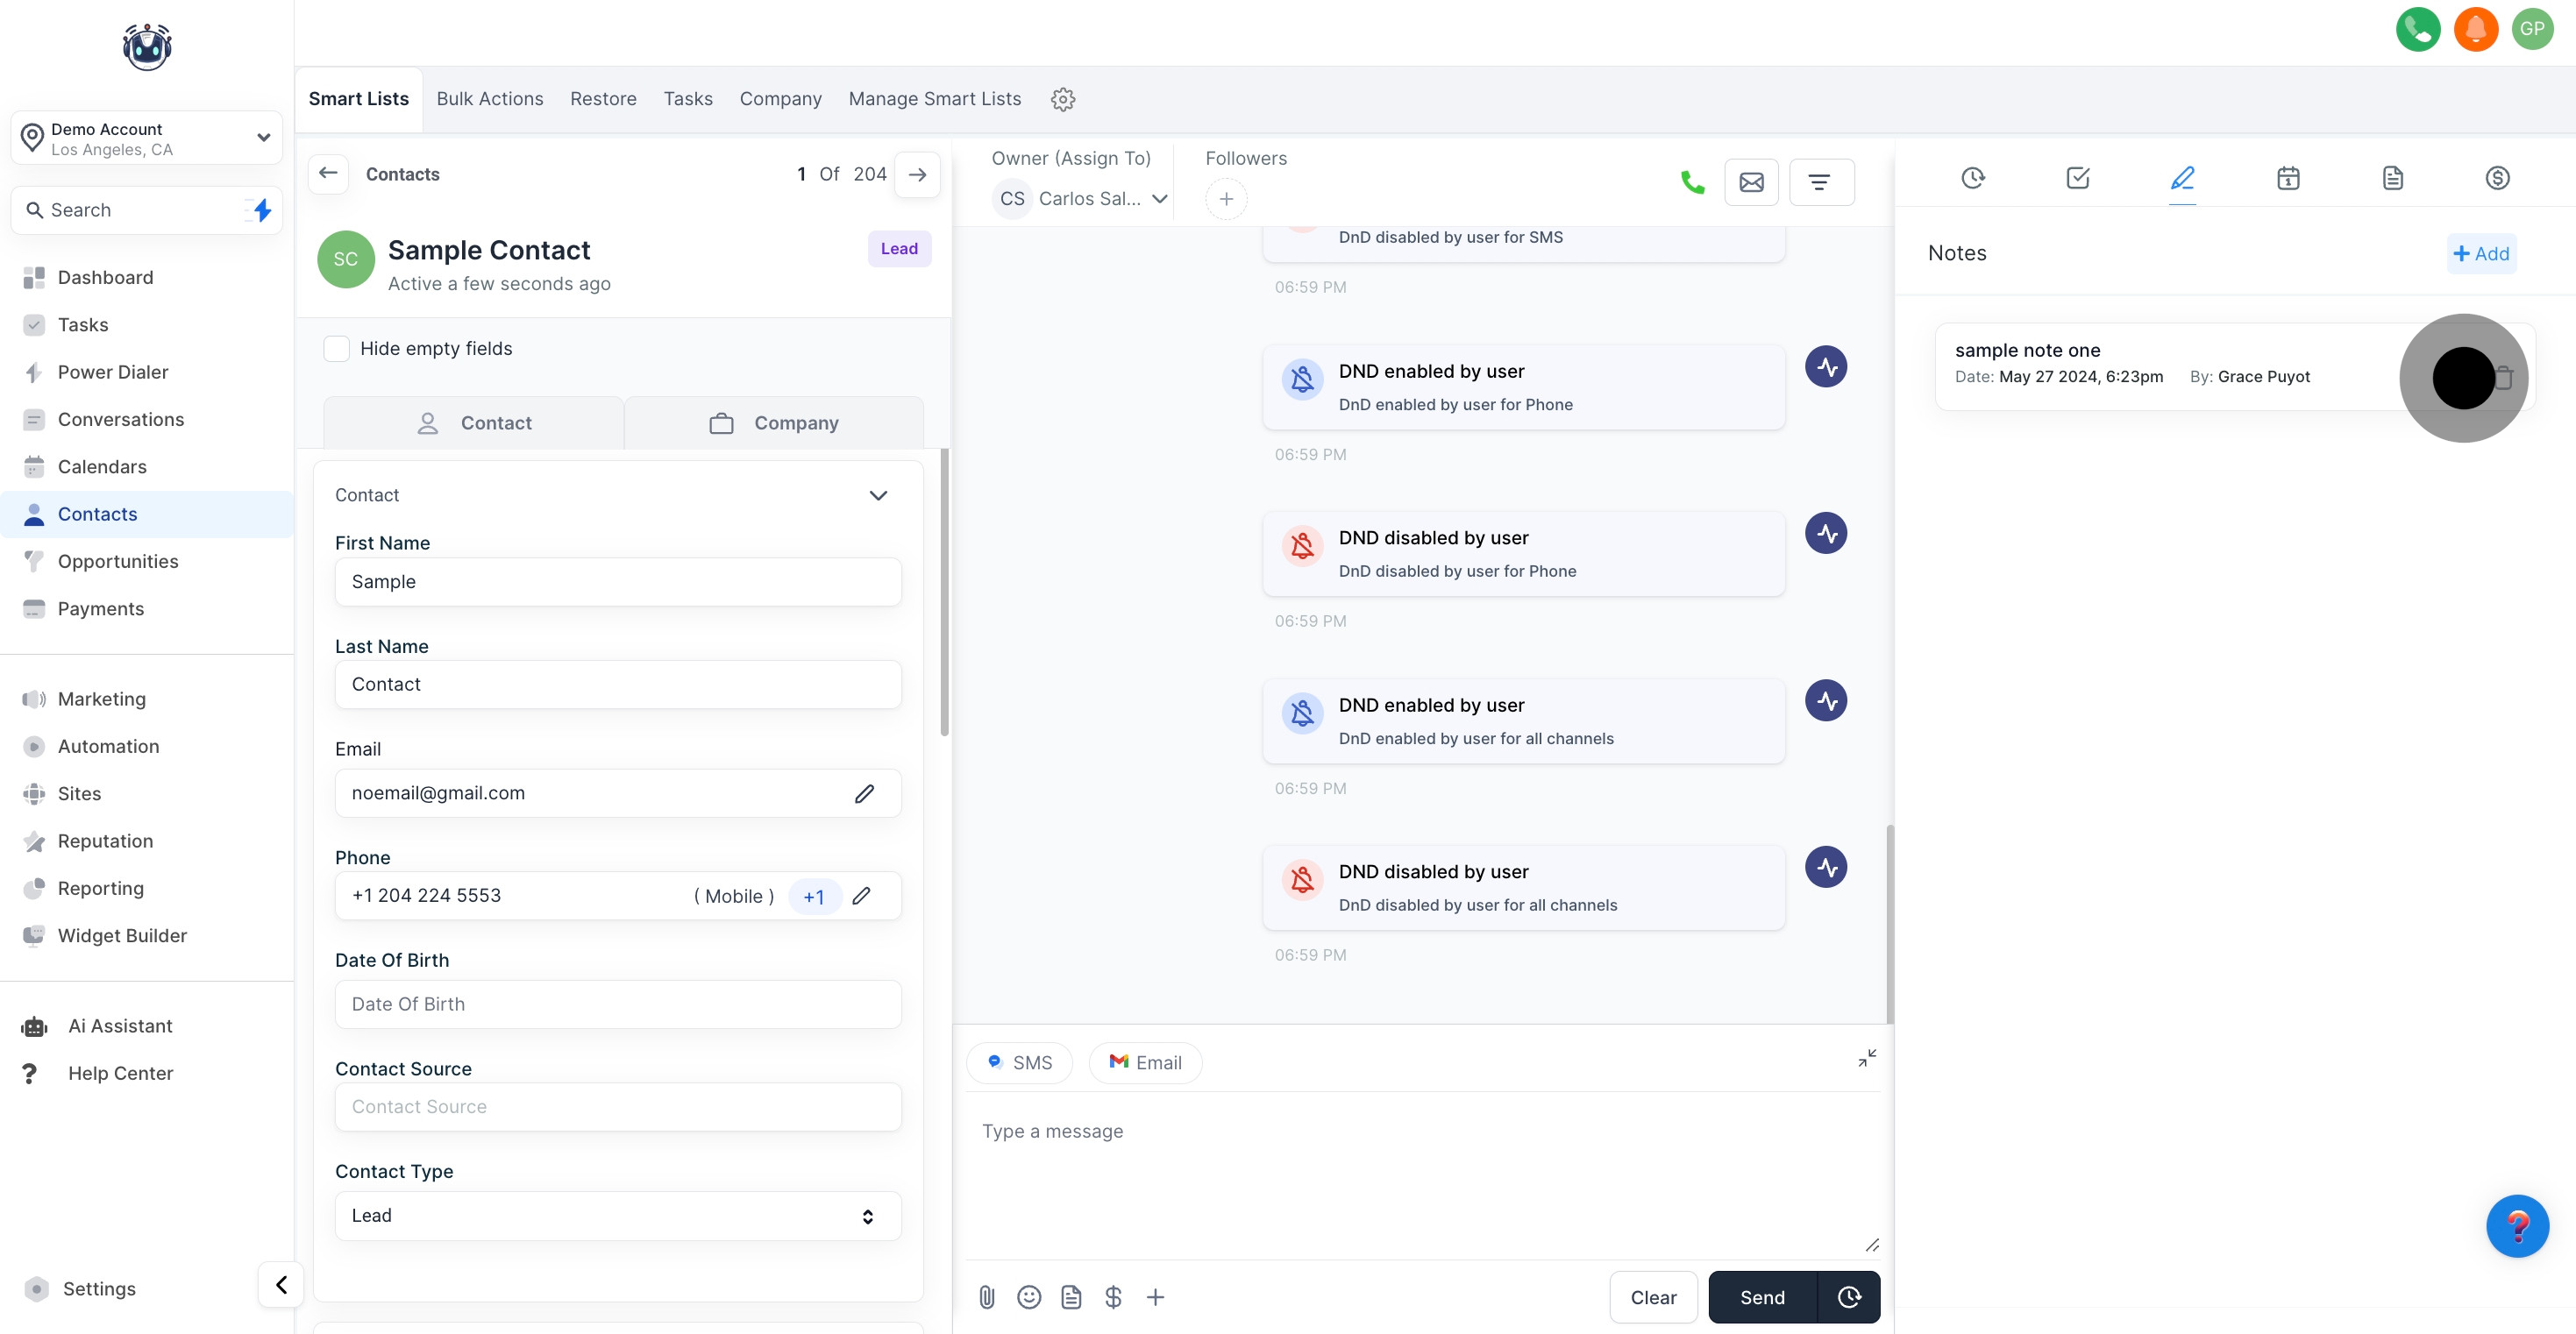Viewport: 2576px width, 1334px height.
Task: Open the conversation filter icon
Action: [x=1820, y=182]
